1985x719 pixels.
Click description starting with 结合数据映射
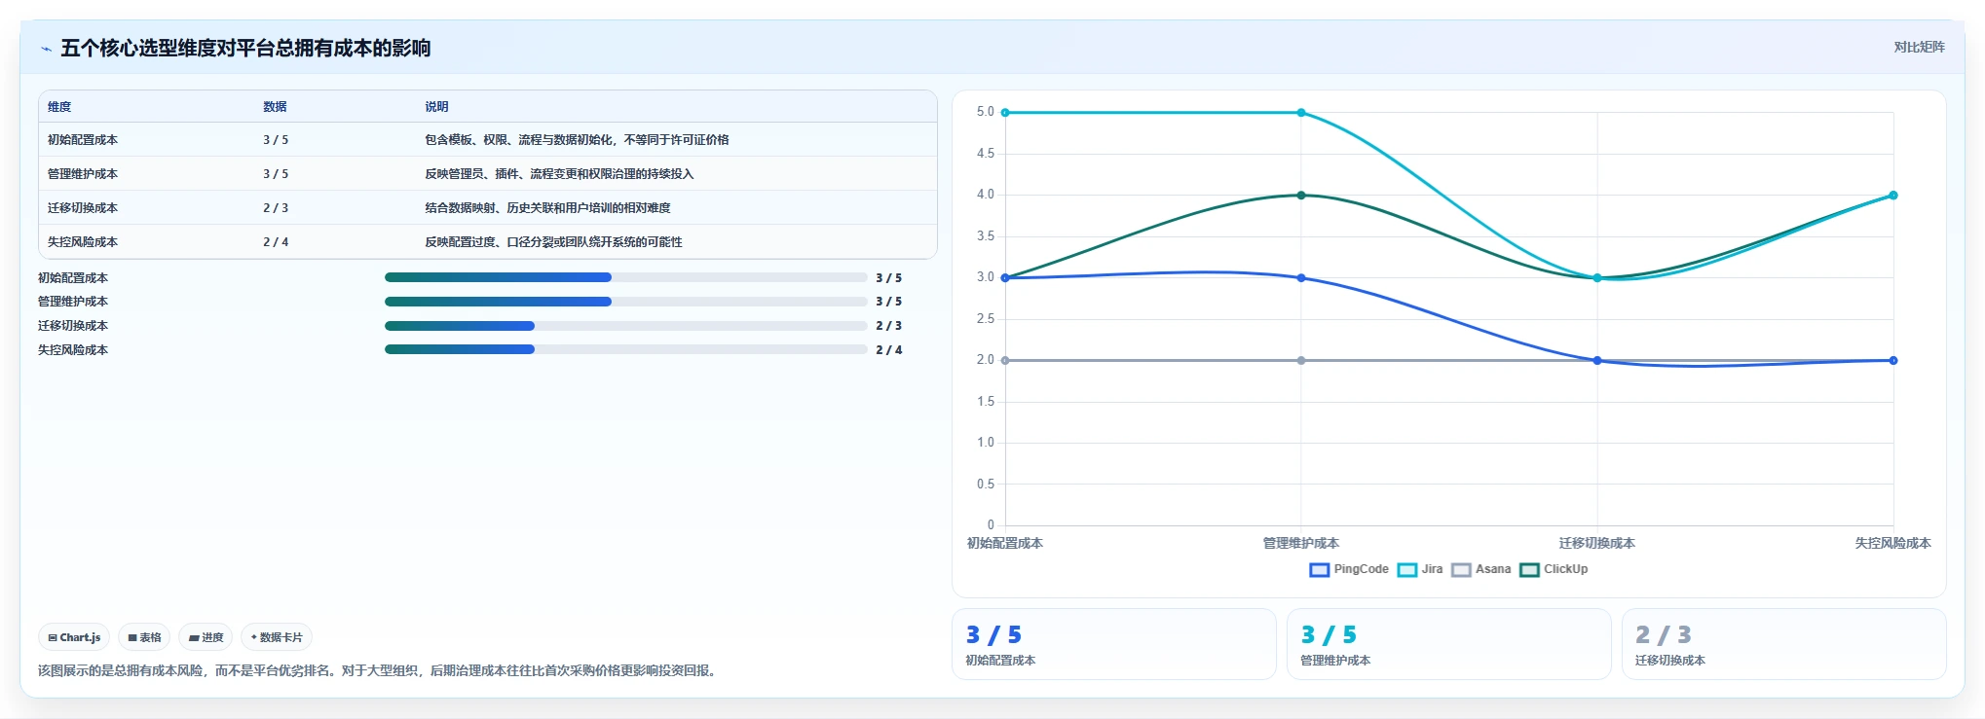(x=547, y=208)
